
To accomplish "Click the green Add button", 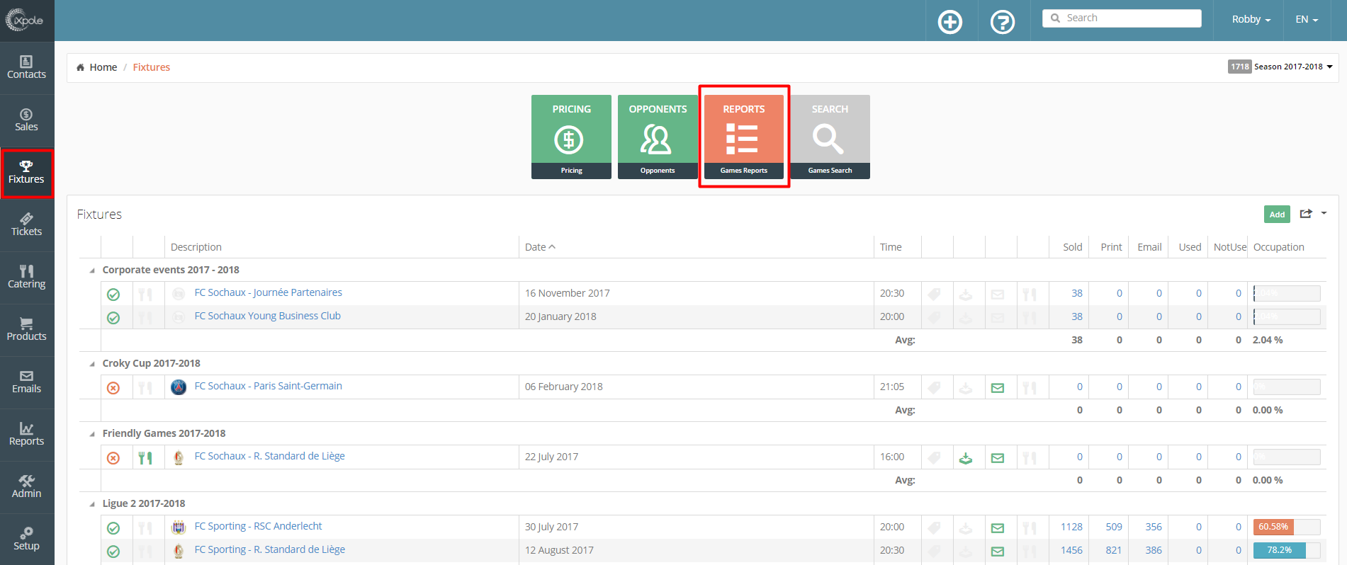I will (1277, 215).
